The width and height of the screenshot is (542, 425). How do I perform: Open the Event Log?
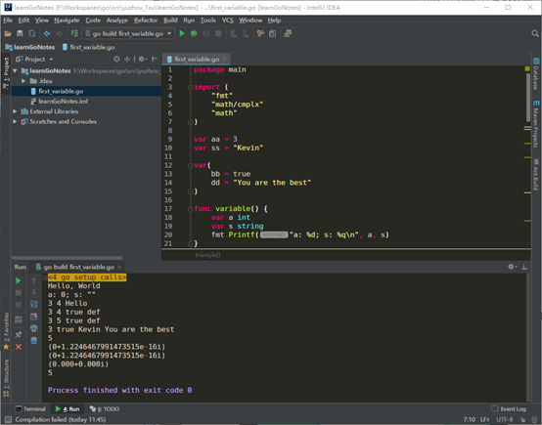[509, 409]
